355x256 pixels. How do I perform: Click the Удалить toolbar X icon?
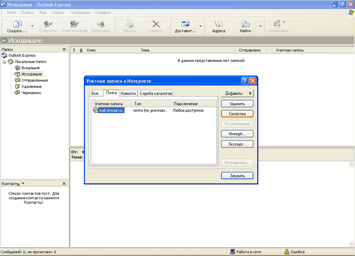[156, 24]
